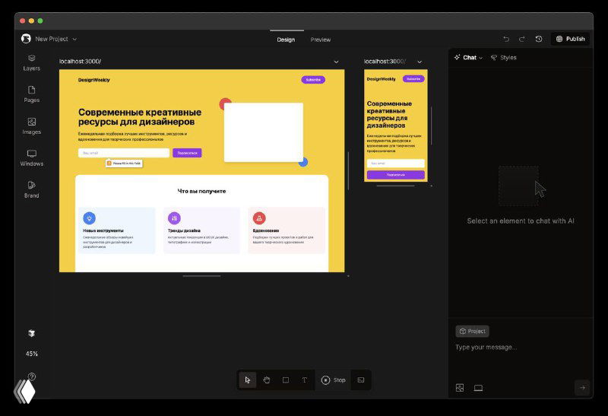Select the Вдохновение card
The height and width of the screenshot is (416, 608).
(x=287, y=230)
